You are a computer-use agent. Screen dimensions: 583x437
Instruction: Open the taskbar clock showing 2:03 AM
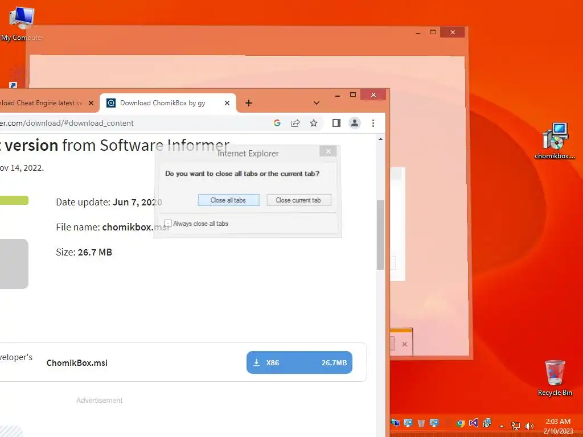point(558,426)
